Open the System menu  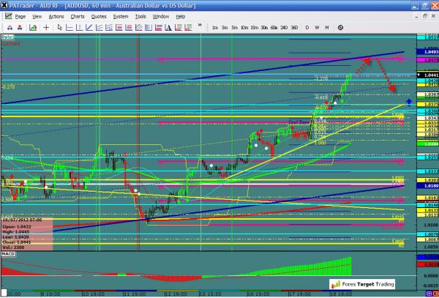(121, 17)
